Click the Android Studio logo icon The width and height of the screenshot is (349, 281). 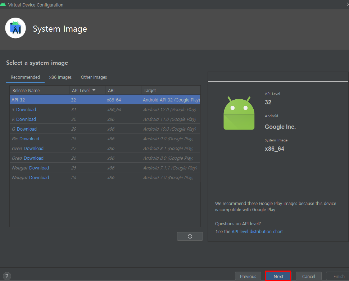pos(15,28)
